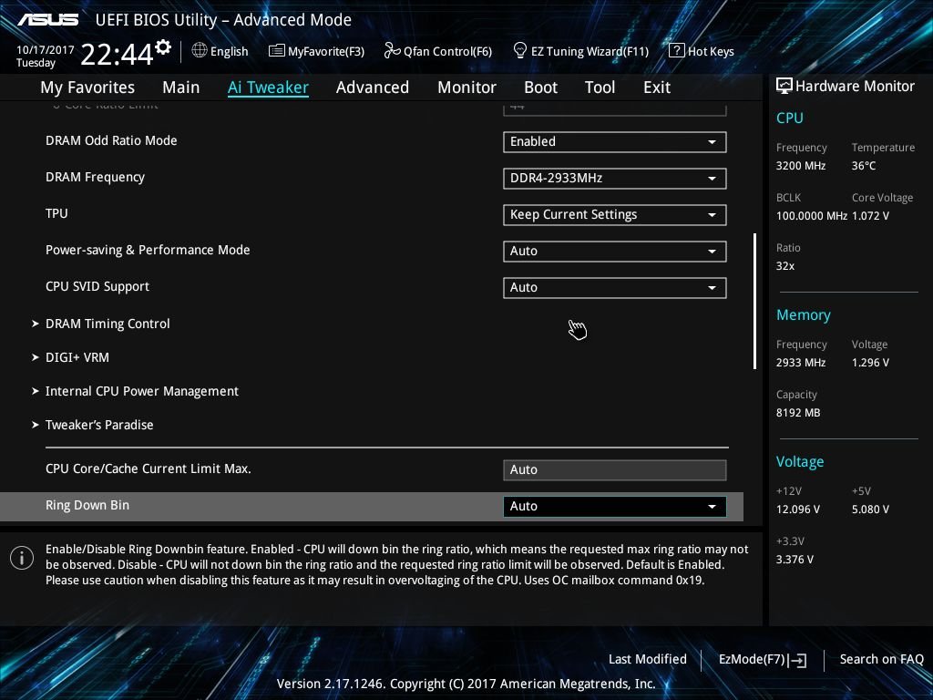
Task: Open the Ring Down Bin dropdown
Action: click(x=615, y=506)
